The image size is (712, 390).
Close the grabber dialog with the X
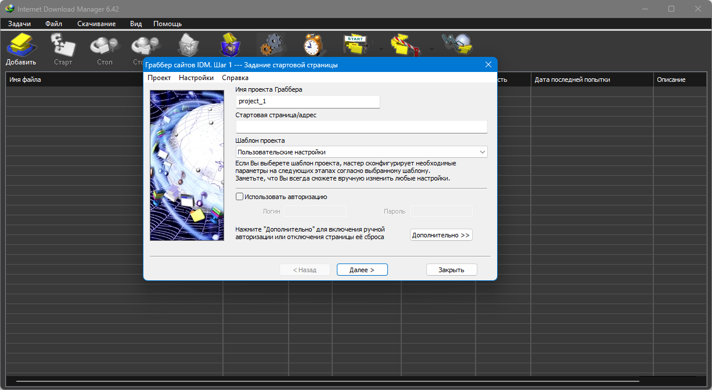coord(488,65)
